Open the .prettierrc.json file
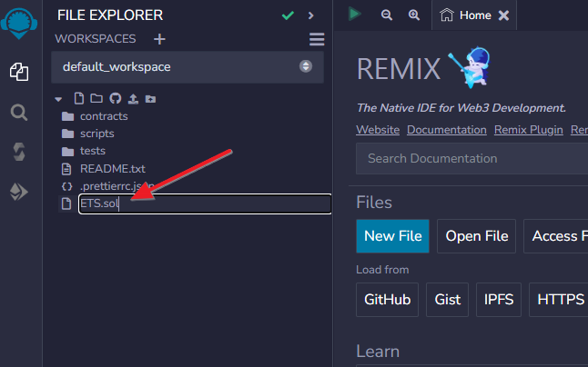Screen dimensions: 588x367 tap(117, 186)
